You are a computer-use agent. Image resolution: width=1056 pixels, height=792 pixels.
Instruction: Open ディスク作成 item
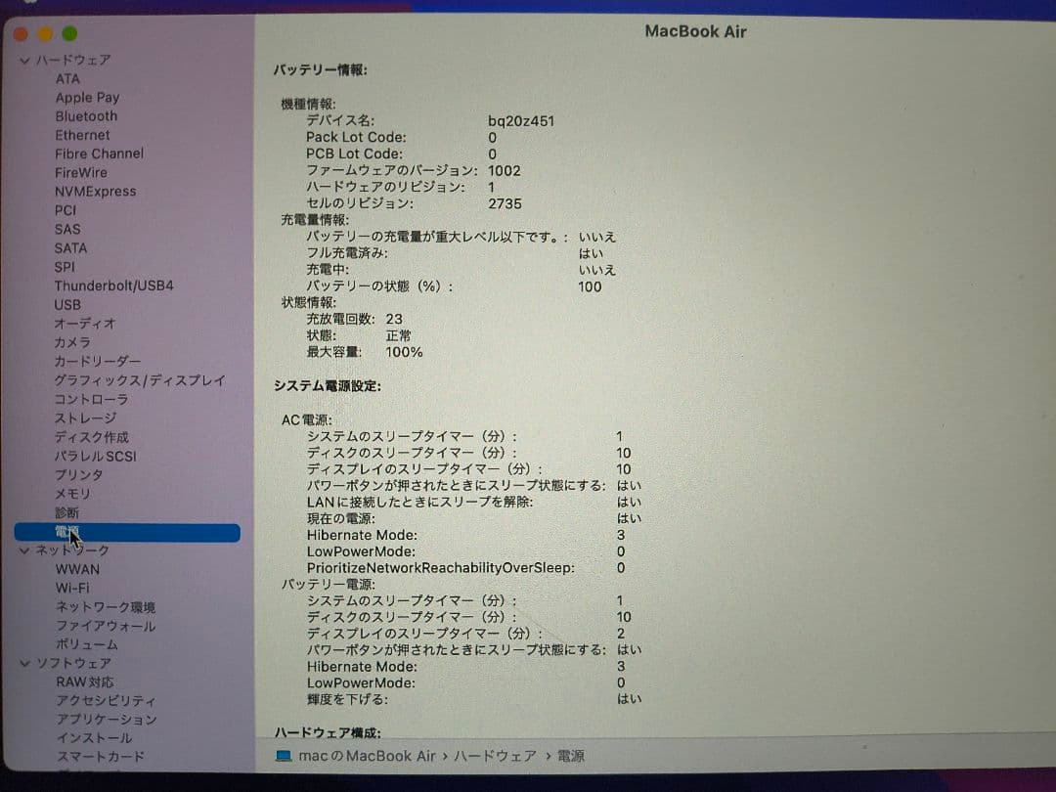tap(92, 437)
